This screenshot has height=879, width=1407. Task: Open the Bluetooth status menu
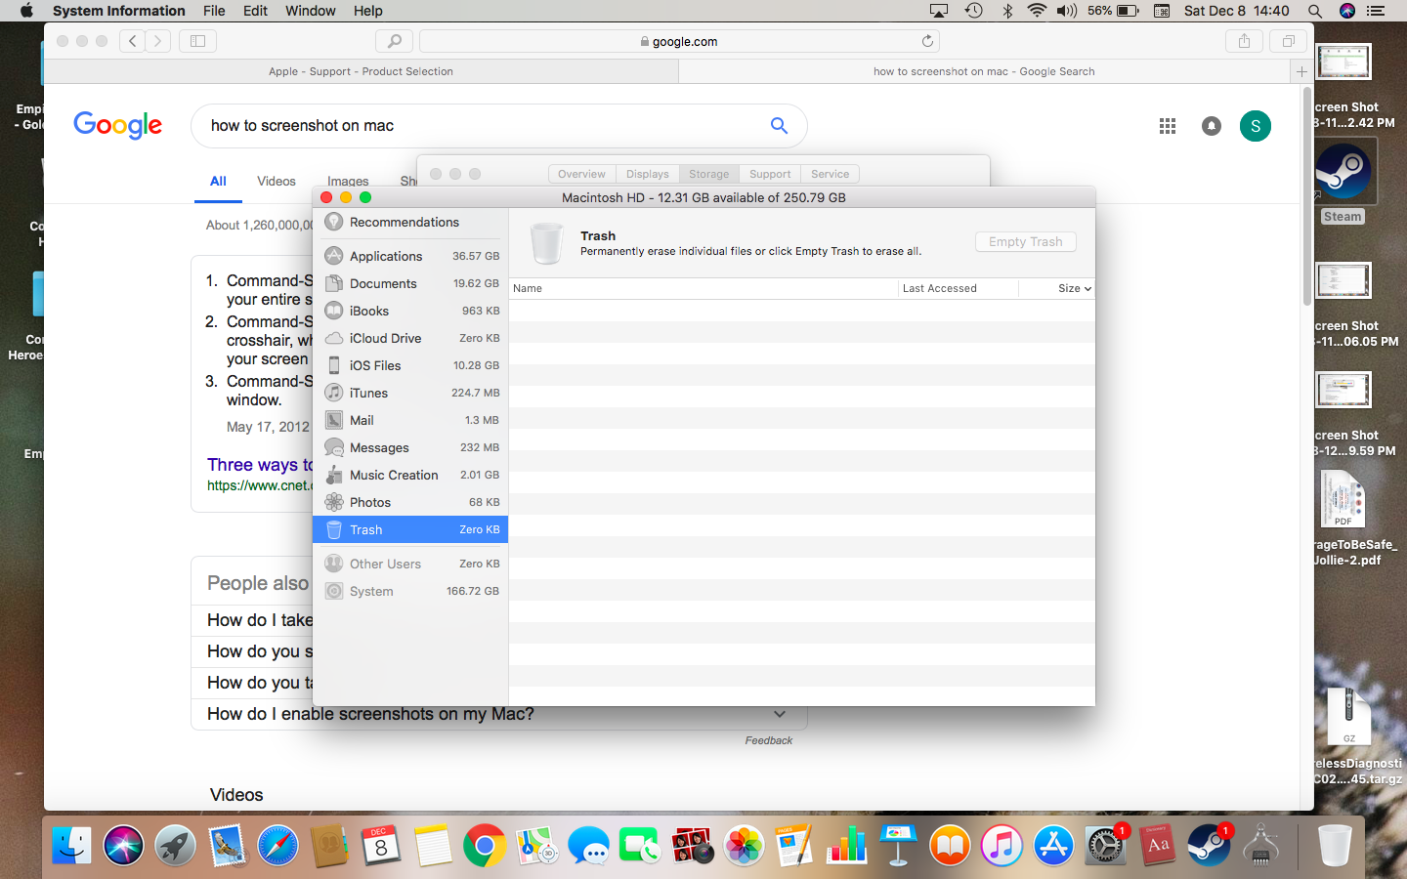pos(1007,11)
